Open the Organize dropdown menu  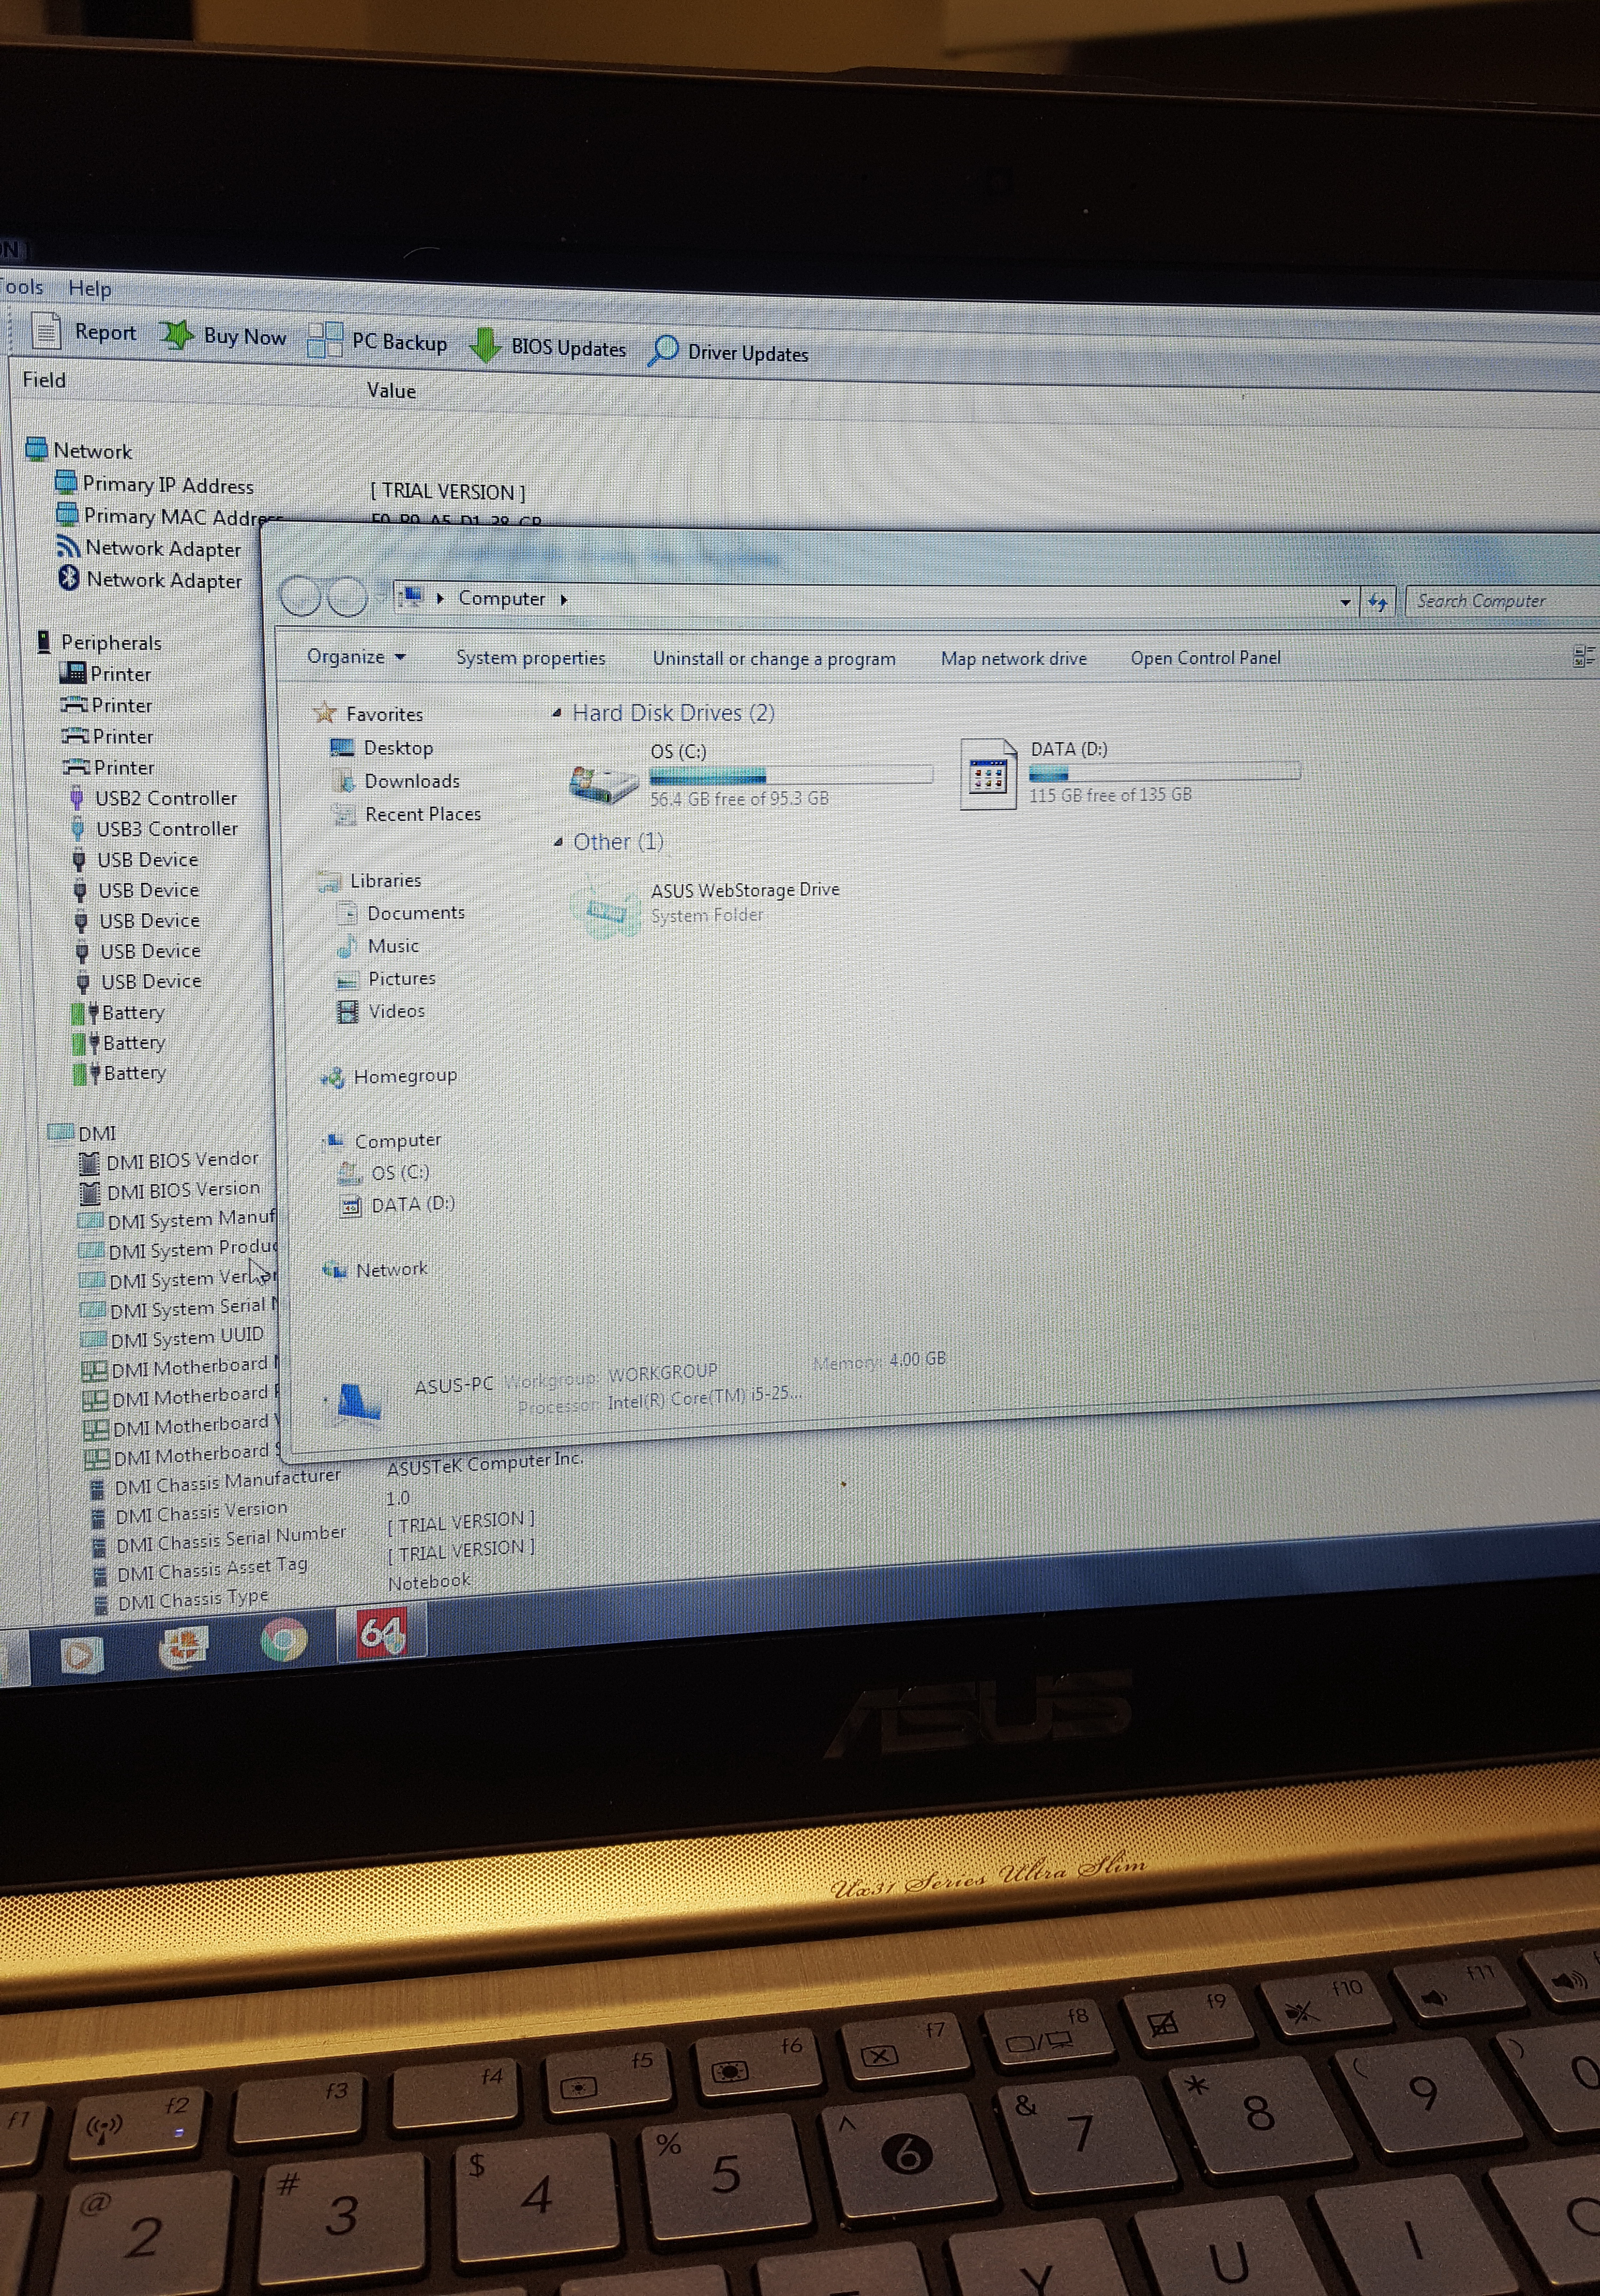pos(356,656)
